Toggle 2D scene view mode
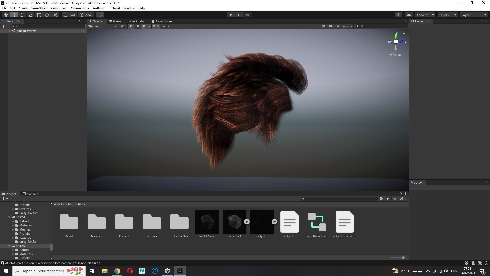This screenshot has width=490, height=276. (x=122, y=26)
